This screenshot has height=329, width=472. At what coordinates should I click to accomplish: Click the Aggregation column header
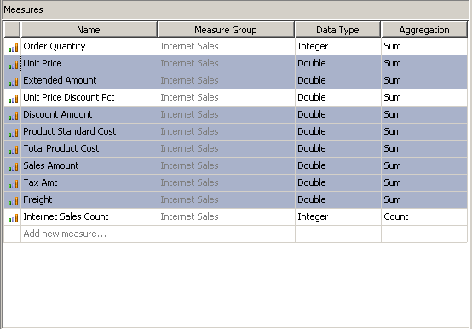pyautogui.click(x=424, y=30)
